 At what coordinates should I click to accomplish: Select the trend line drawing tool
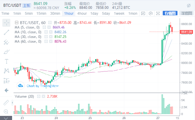click(6, 32)
